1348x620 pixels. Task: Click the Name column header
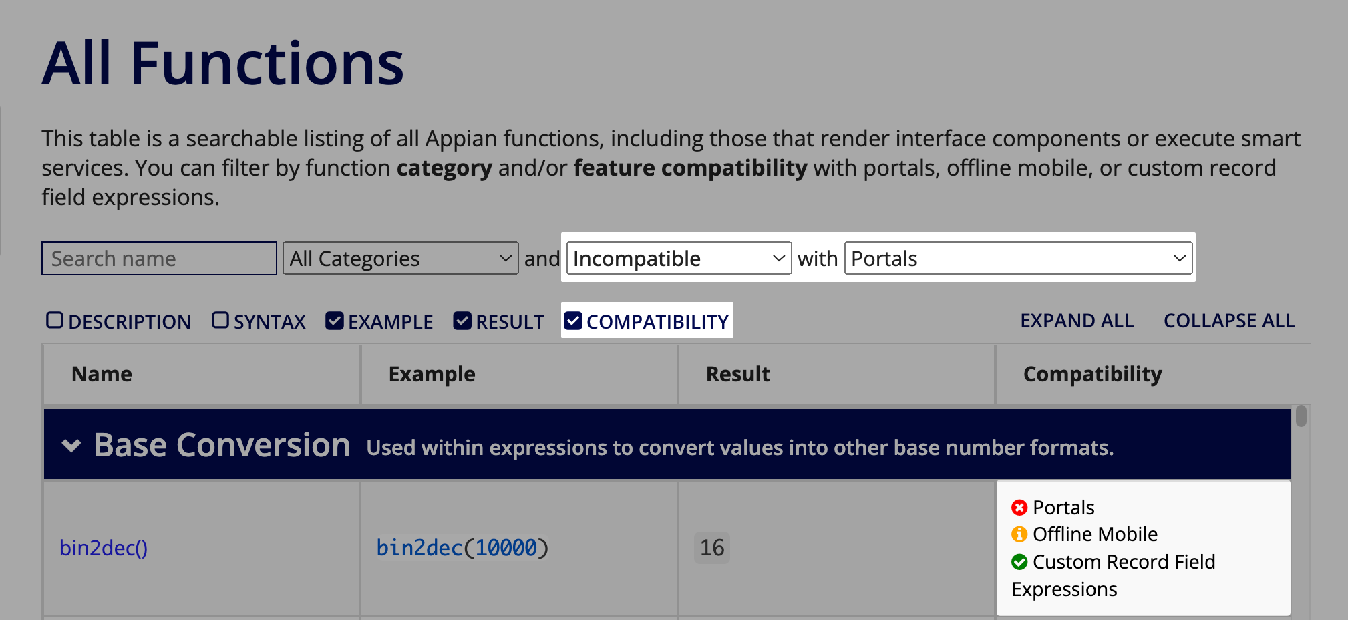click(x=202, y=374)
